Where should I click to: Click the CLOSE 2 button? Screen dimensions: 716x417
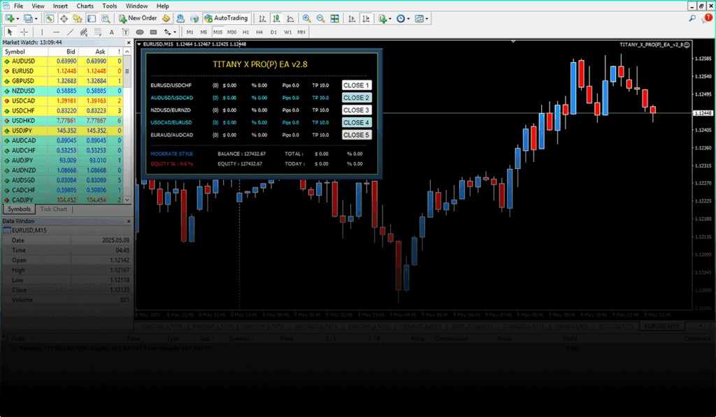(x=356, y=98)
